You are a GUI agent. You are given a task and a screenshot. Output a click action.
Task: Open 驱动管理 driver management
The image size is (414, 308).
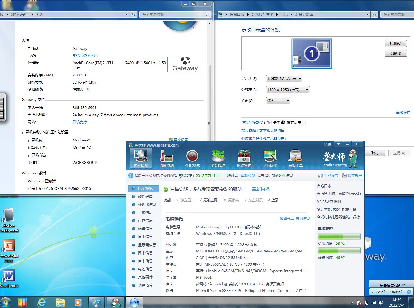tap(244, 158)
